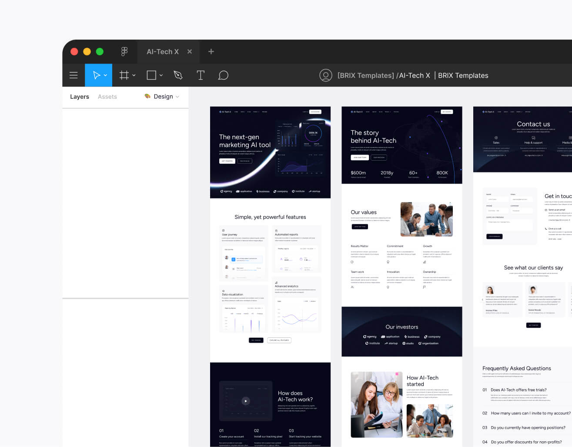Activate the Comment tool
The height and width of the screenshot is (447, 572).
[x=223, y=75]
